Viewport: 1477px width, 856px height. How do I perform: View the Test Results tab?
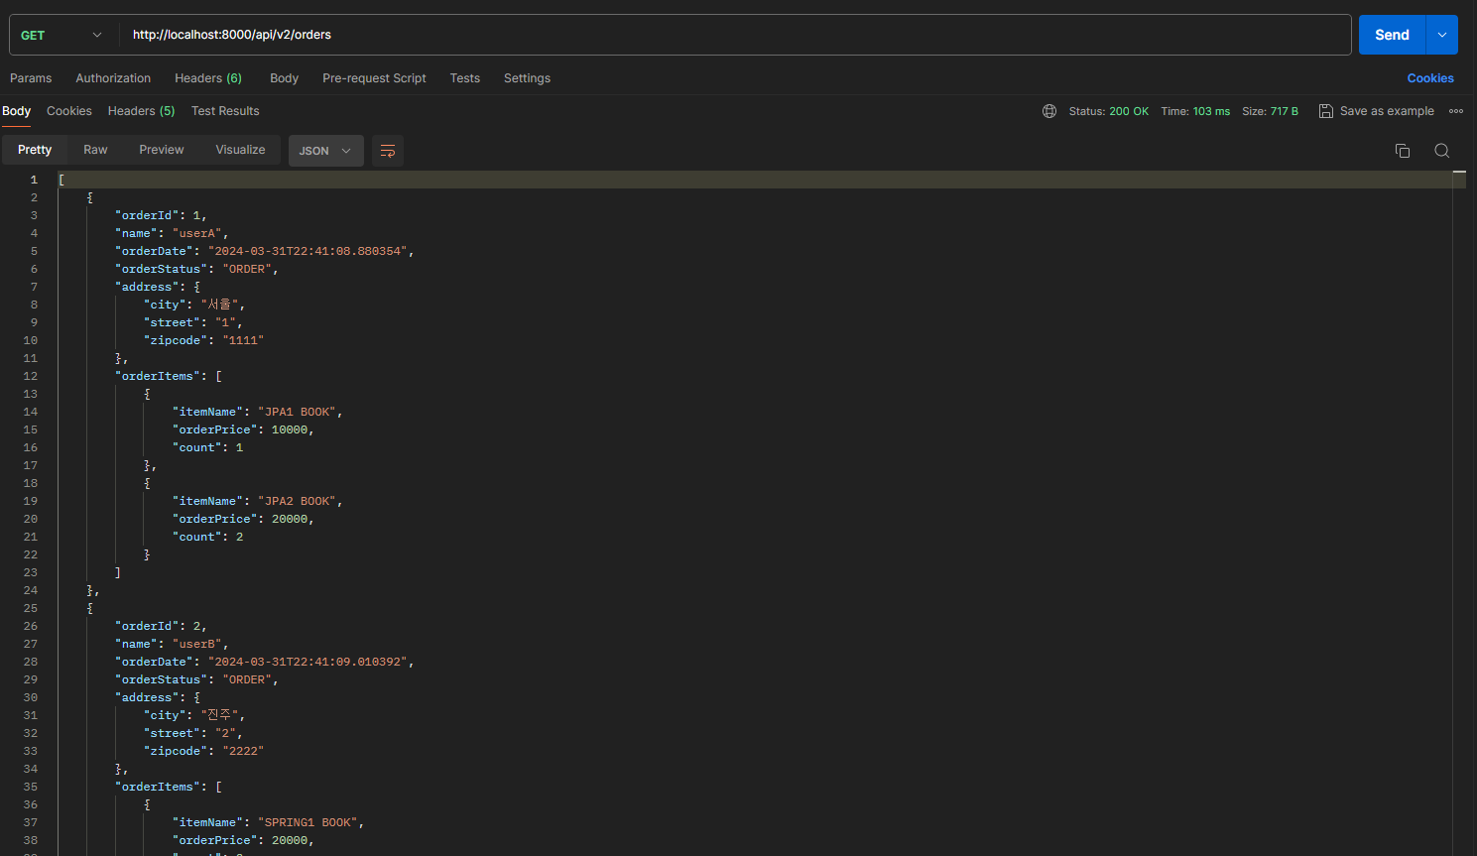pos(225,111)
